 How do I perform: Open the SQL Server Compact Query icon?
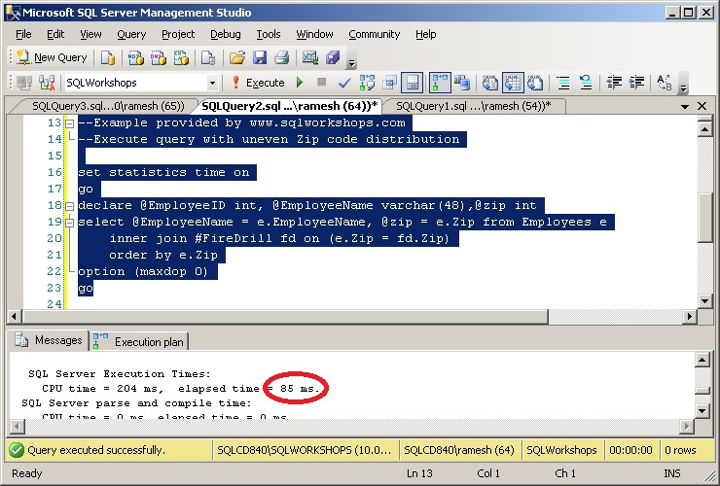[208, 57]
